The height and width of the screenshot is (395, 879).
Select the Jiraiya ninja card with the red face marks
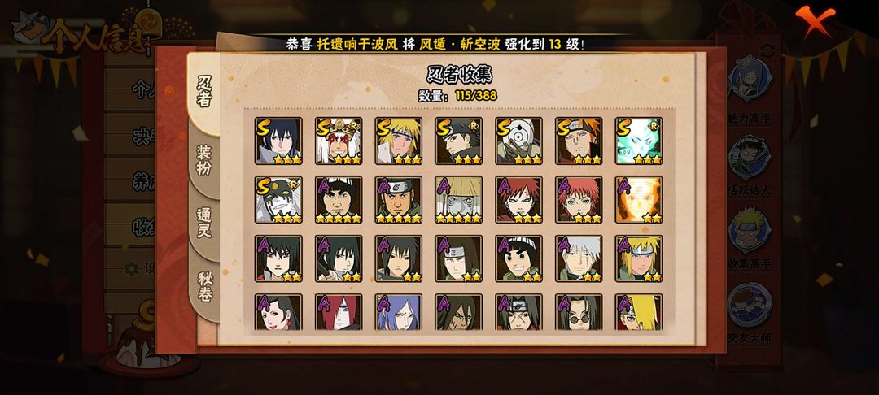[339, 141]
